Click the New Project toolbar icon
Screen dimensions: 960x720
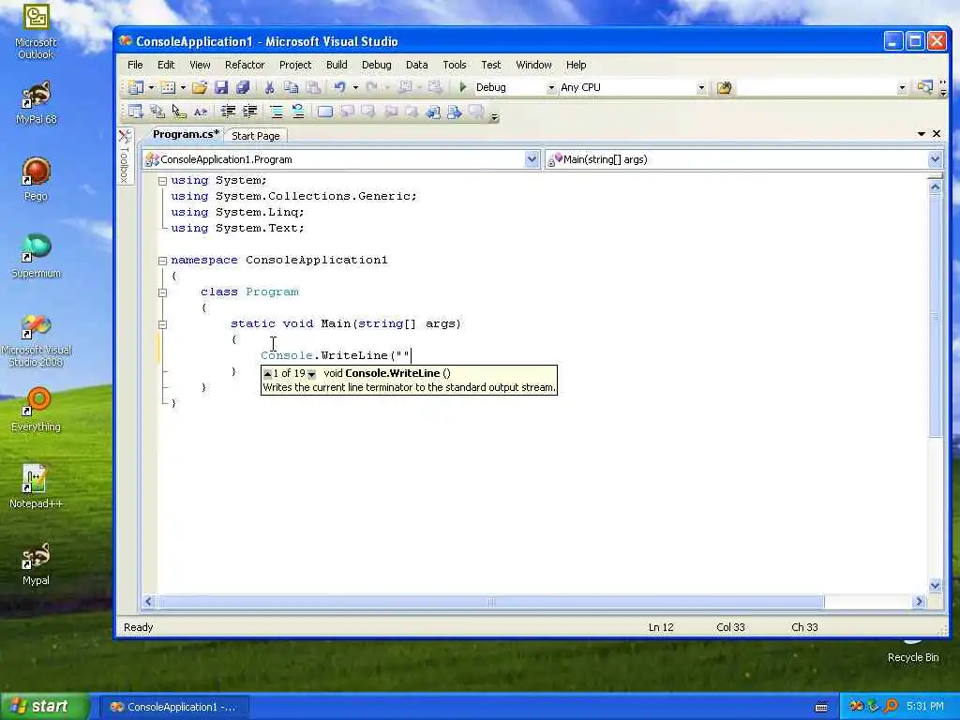pyautogui.click(x=136, y=87)
